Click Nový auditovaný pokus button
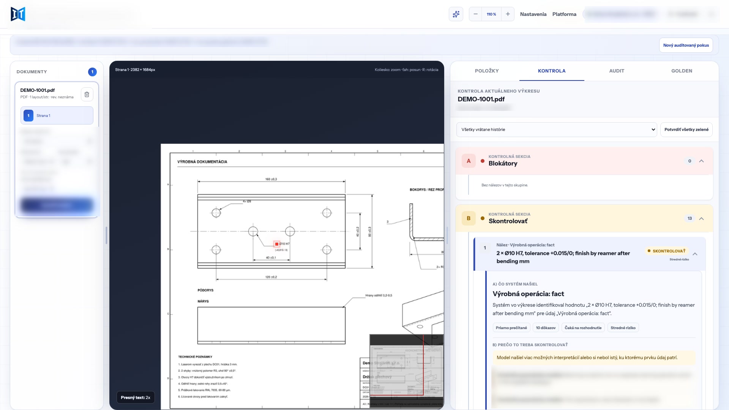Screen dimensions: 729x410 click(x=686, y=45)
